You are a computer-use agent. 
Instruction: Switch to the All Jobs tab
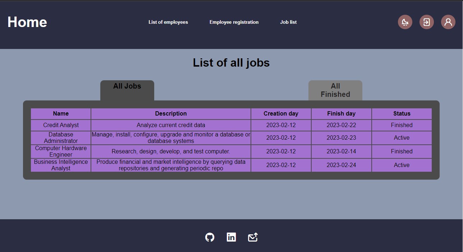click(x=127, y=90)
